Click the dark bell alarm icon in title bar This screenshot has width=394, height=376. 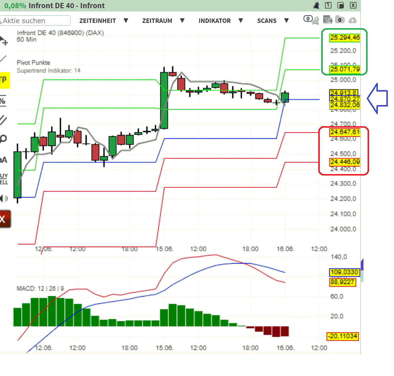pos(316,5)
